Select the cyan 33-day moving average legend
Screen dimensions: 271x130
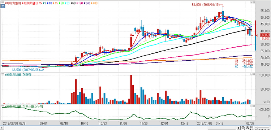click(x=68, y=3)
